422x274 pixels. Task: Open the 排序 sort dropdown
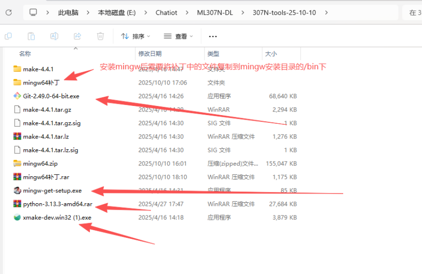point(136,36)
